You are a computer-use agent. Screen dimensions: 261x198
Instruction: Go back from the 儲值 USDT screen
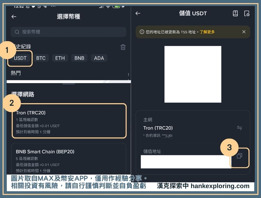point(138,13)
